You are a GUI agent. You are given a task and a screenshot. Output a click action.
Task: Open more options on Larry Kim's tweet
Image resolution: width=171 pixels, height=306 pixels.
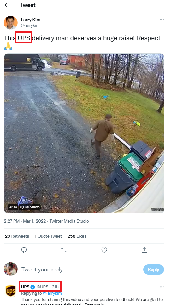162,20
